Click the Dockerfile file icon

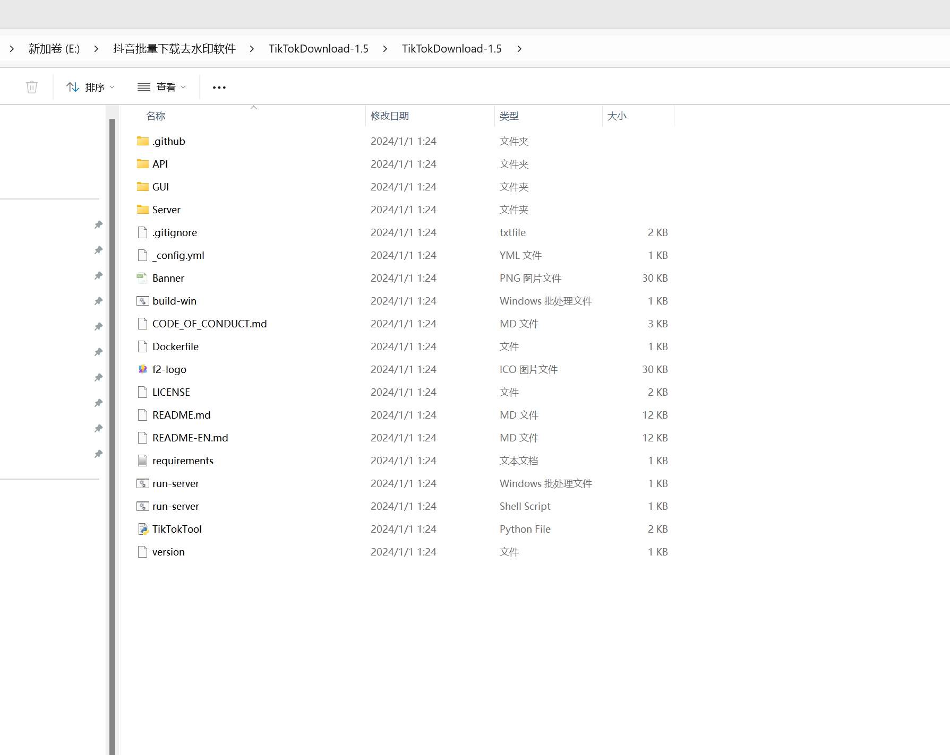click(142, 346)
